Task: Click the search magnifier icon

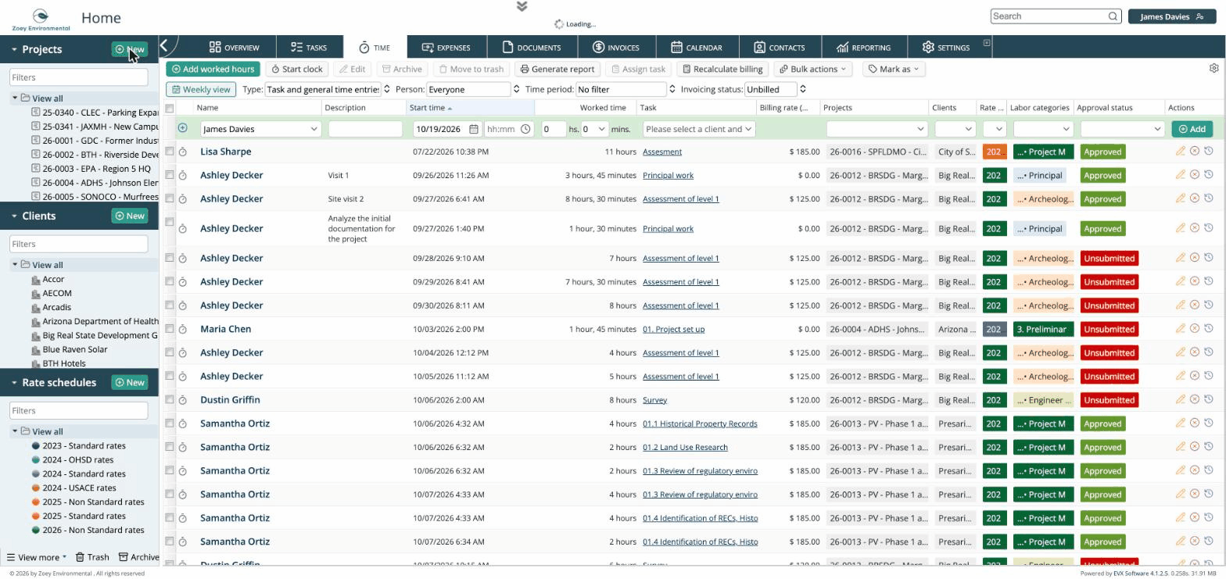Action: point(1113,16)
